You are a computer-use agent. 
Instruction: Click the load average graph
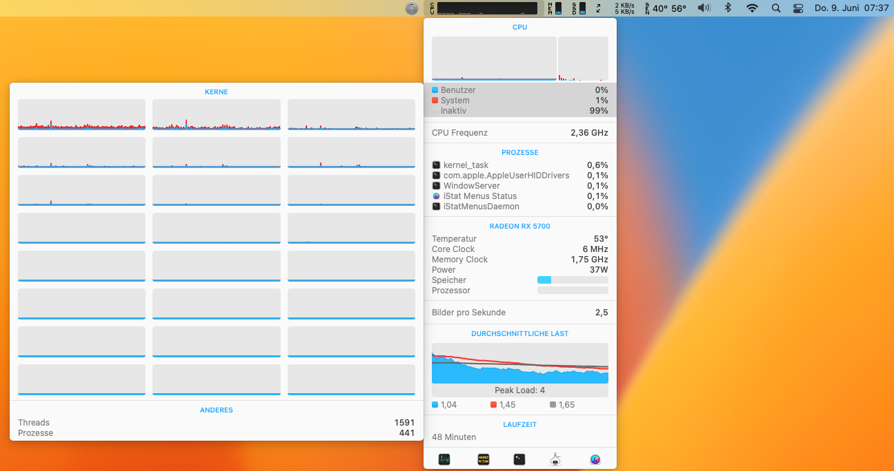(x=520, y=363)
